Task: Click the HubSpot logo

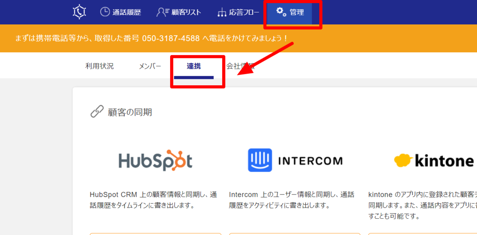Action: [x=155, y=160]
